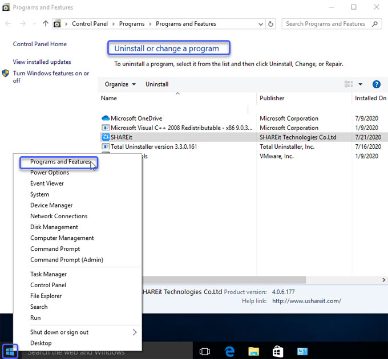Click the Programs and Features title bar icon
388x359 pixels.
tap(6, 7)
